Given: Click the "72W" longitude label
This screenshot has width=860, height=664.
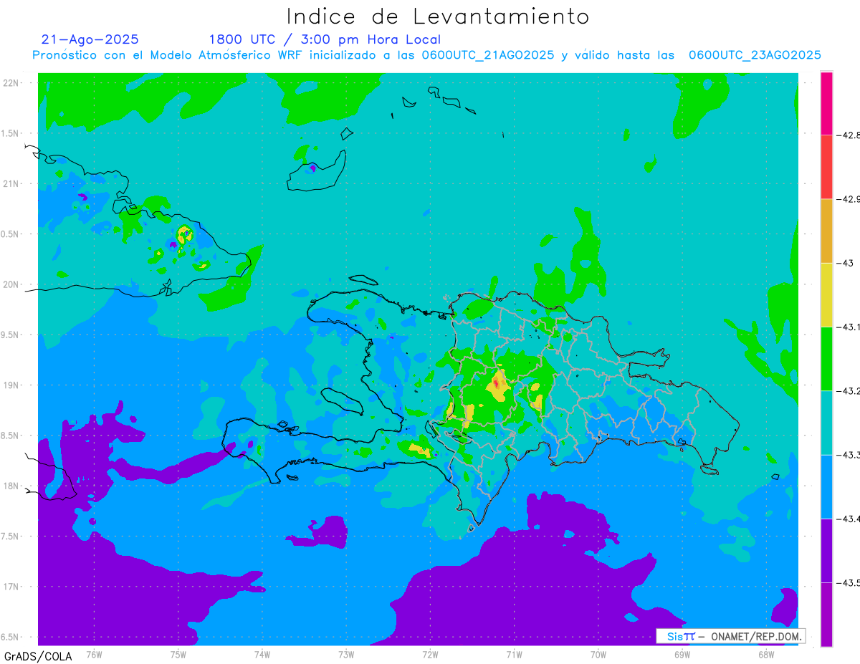Looking at the screenshot, I should 430,654.
